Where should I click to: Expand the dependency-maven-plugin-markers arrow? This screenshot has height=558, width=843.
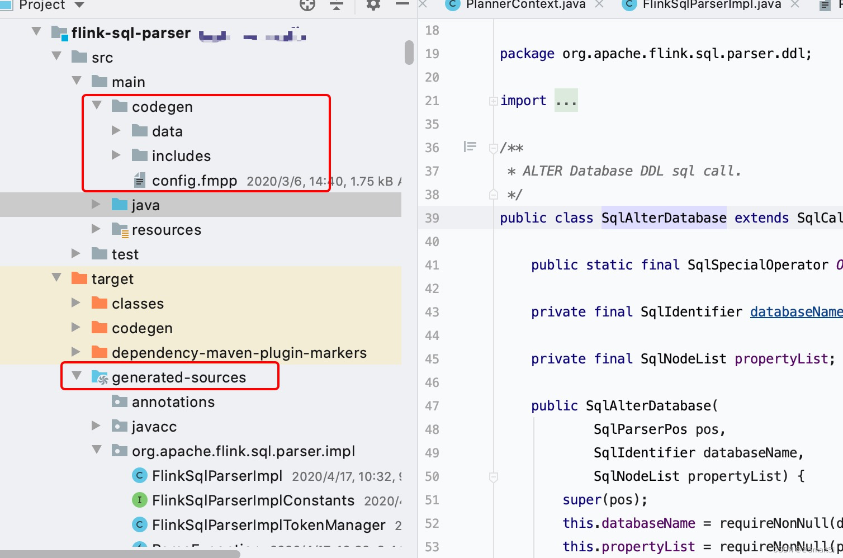(76, 352)
